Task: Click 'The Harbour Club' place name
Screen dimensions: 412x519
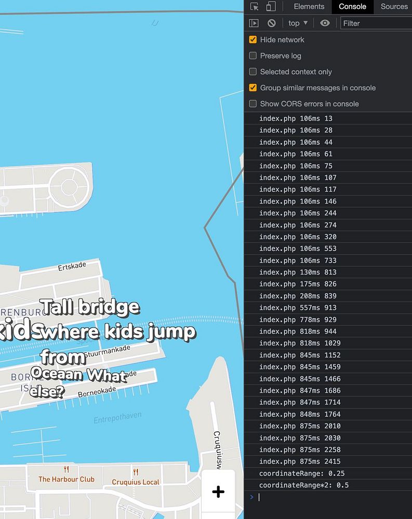Action: [x=67, y=479]
